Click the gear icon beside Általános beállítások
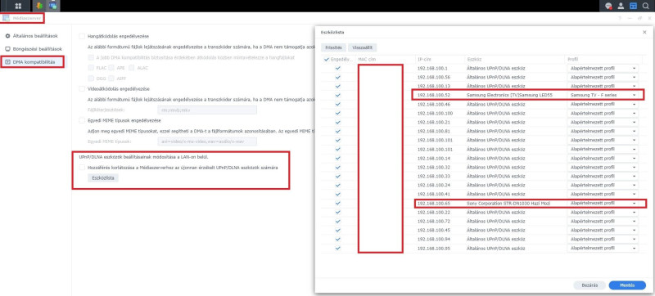The image size is (655, 296). pyautogui.click(x=7, y=36)
